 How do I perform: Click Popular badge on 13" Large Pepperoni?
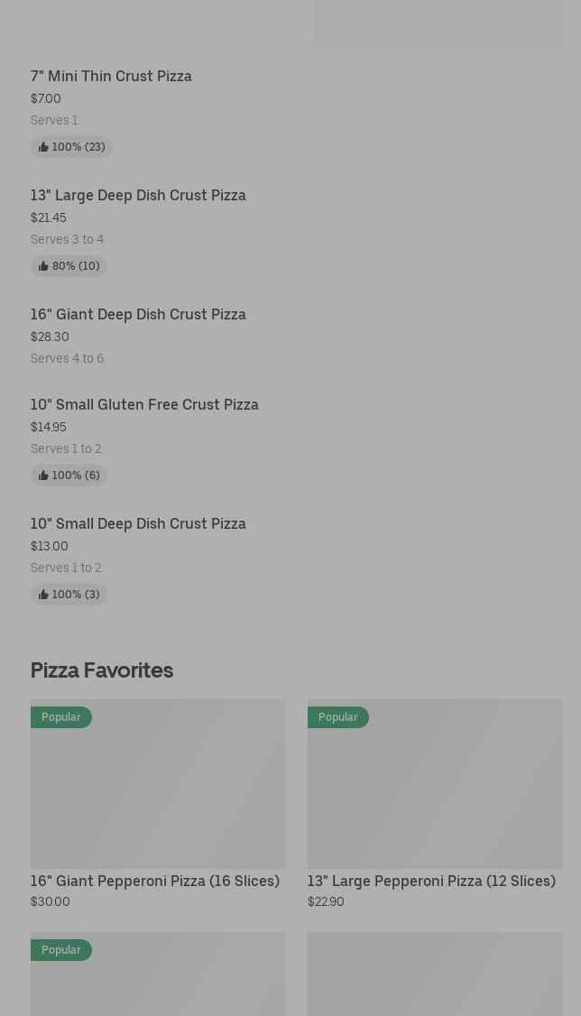pyautogui.click(x=337, y=717)
